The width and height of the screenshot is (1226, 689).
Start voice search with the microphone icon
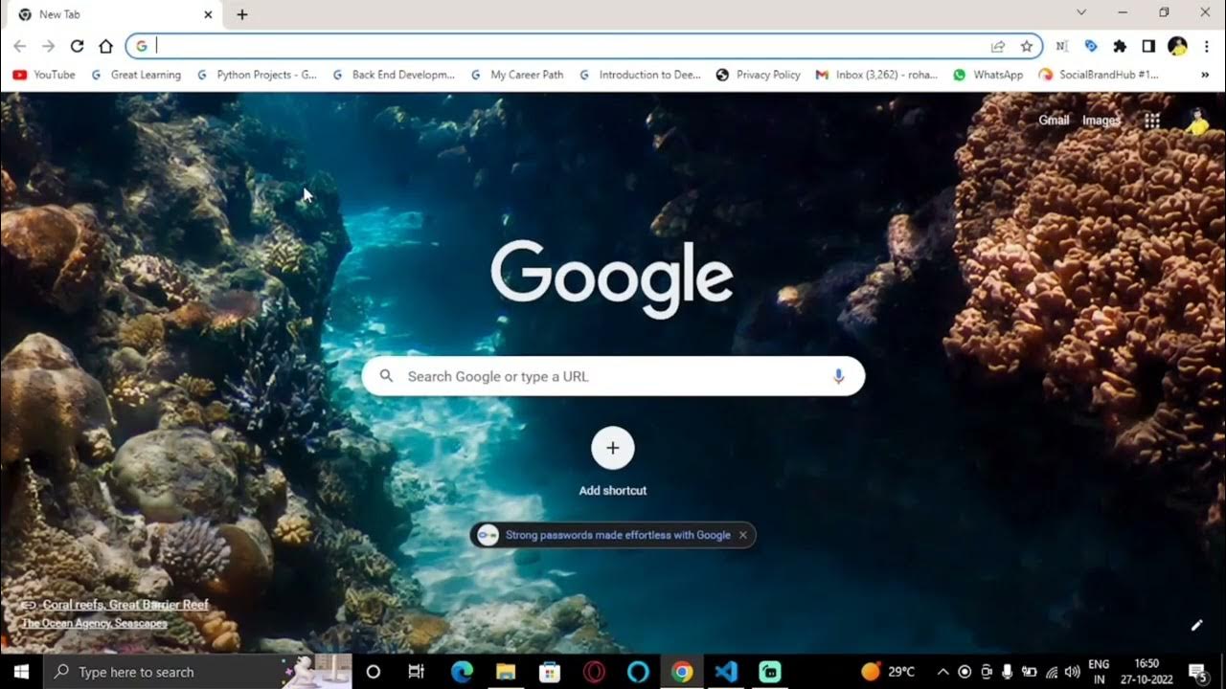click(838, 376)
